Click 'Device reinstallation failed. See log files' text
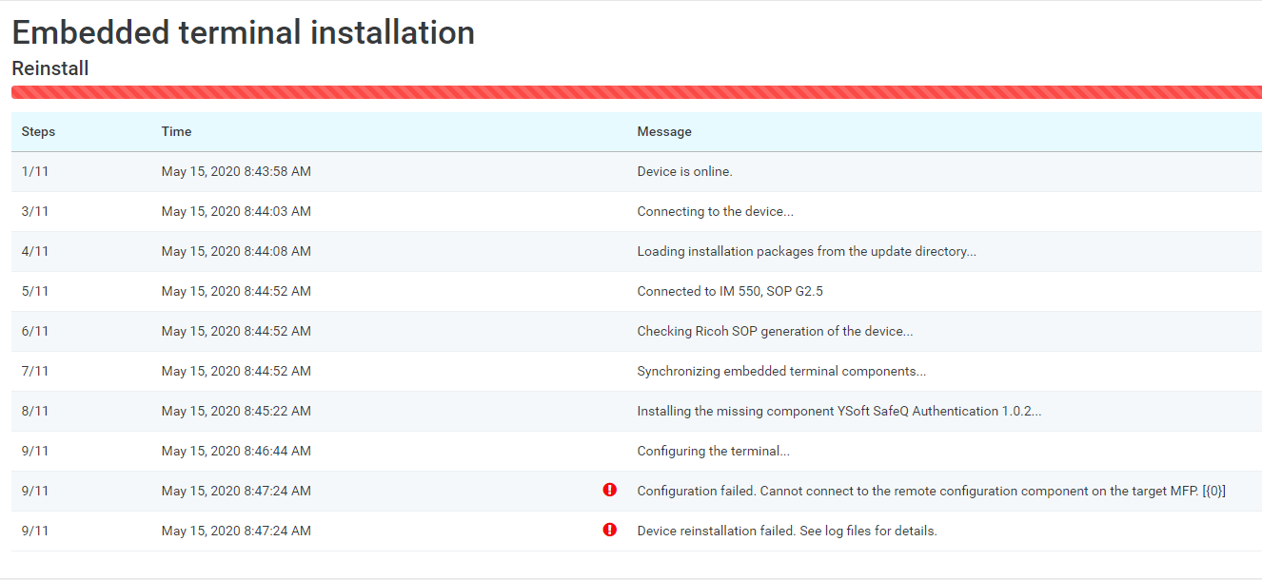Screen dimensions: 1262x580 (786, 532)
